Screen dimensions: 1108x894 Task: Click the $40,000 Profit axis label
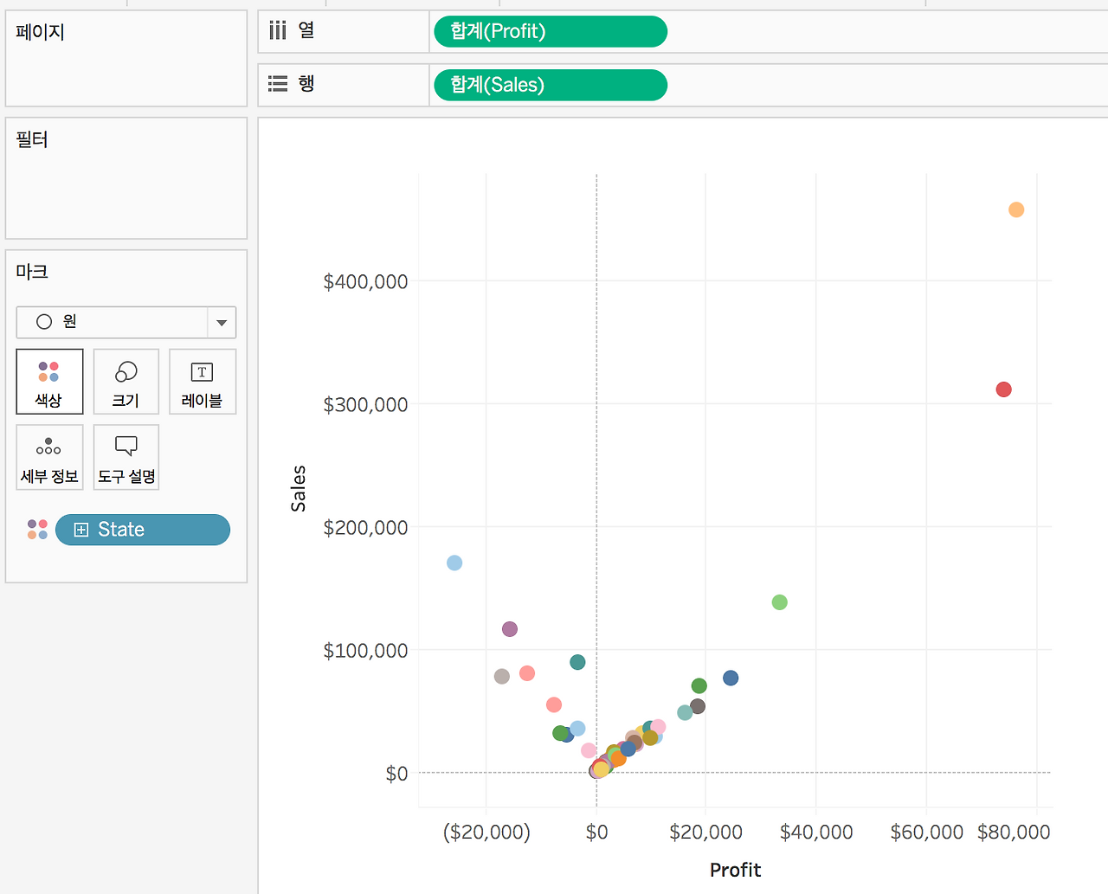point(816,833)
